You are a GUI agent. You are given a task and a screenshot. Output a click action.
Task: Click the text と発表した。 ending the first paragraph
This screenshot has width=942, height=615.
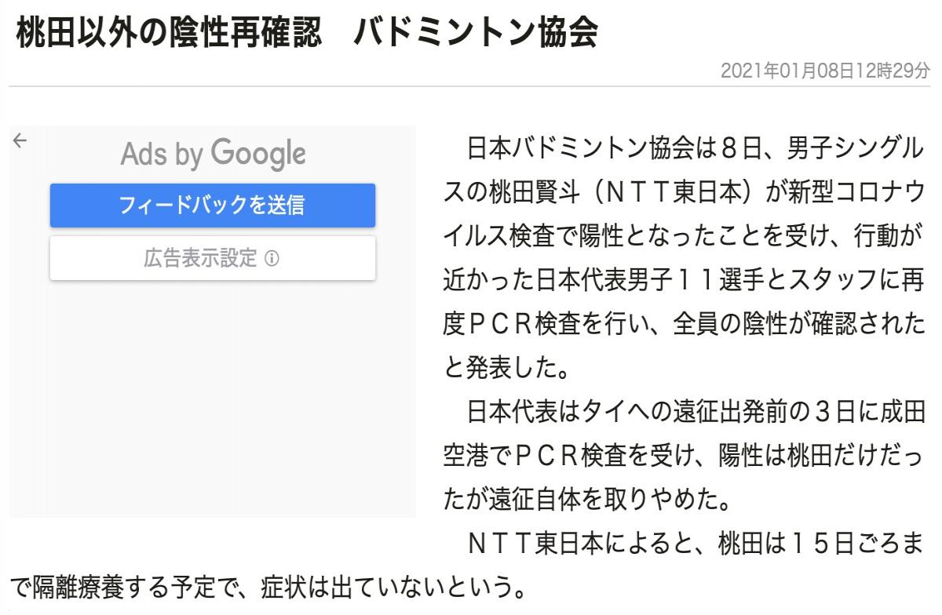[491, 365]
